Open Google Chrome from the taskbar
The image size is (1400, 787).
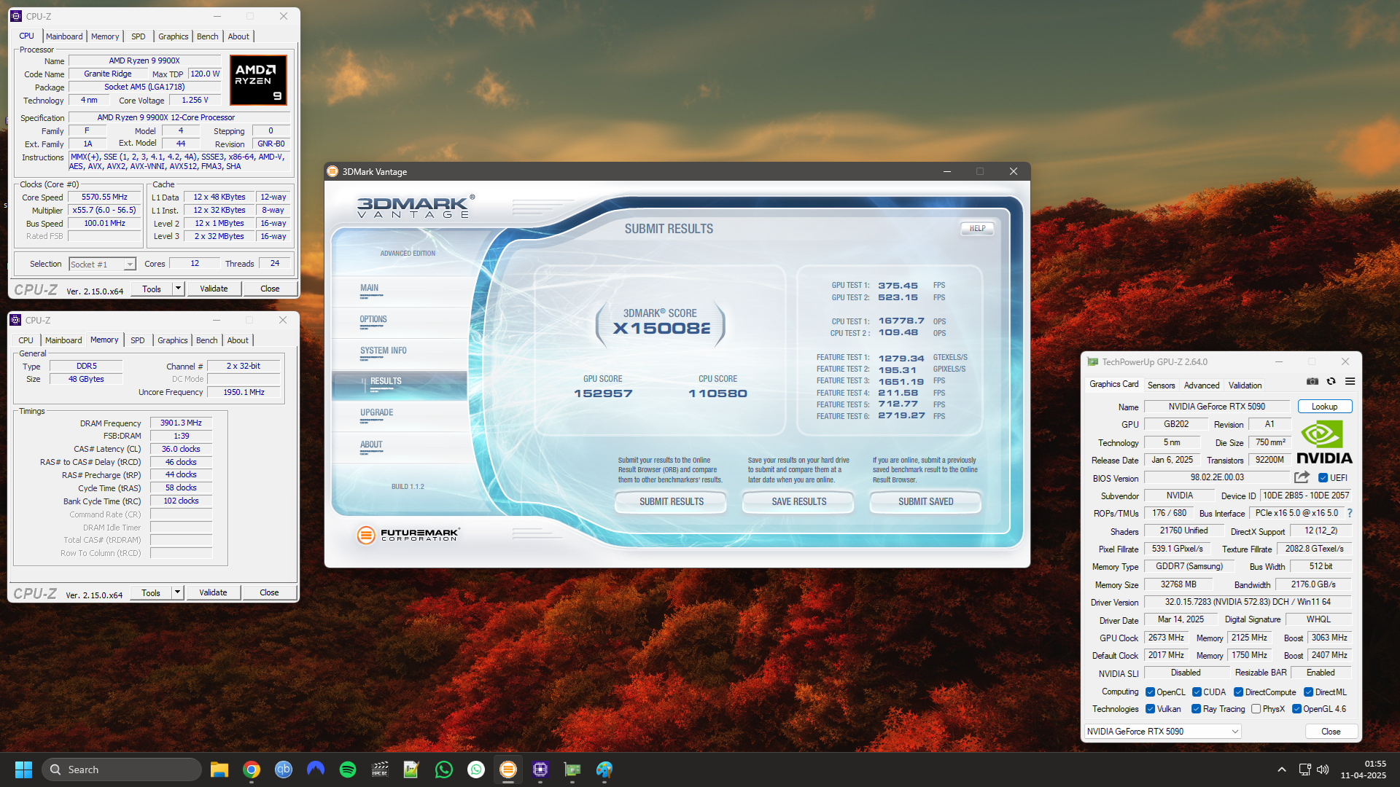pyautogui.click(x=252, y=770)
